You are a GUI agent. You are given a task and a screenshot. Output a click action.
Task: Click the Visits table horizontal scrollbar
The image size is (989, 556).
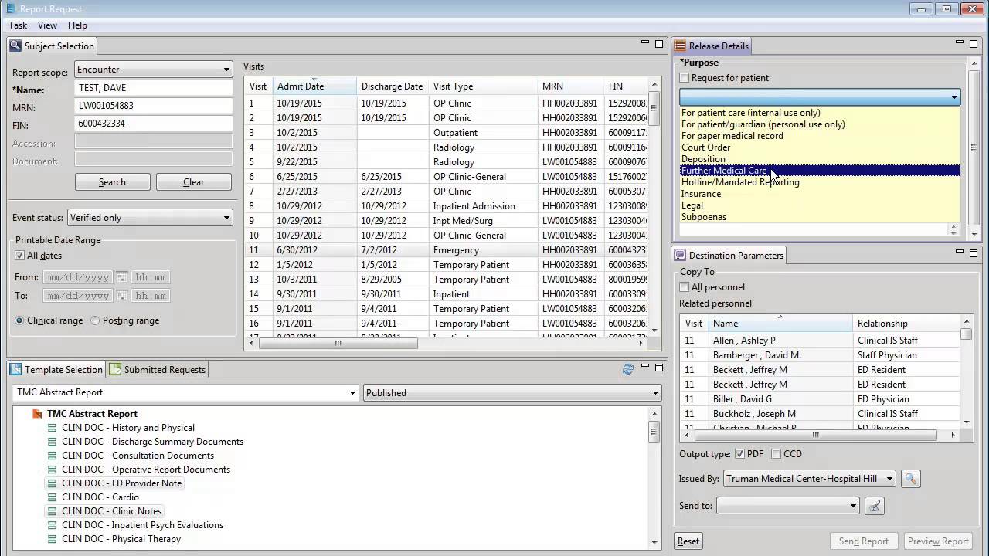[x=338, y=344]
